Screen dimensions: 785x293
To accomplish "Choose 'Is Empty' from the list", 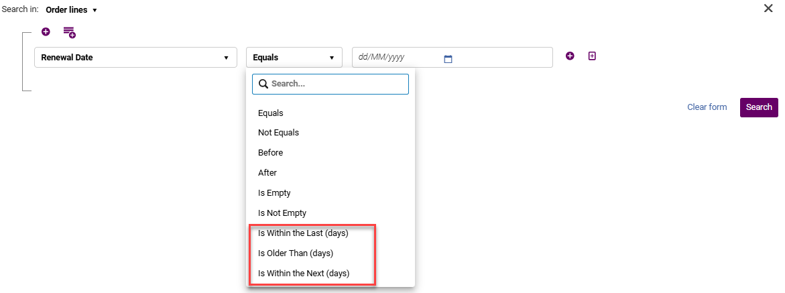I will click(275, 193).
